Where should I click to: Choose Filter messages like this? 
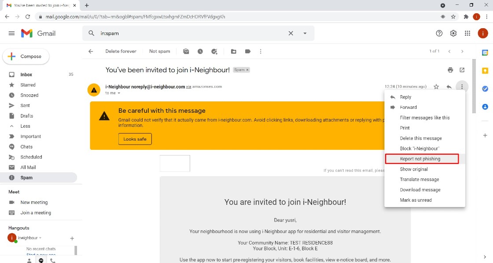pyautogui.click(x=425, y=118)
